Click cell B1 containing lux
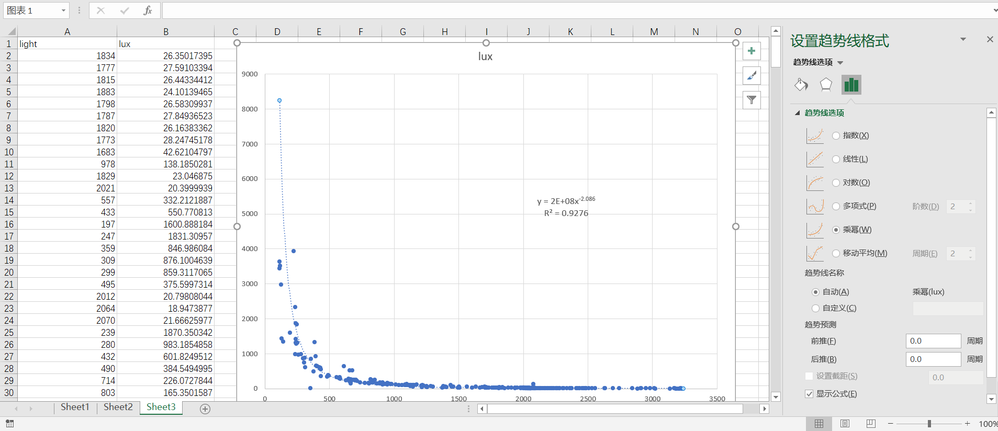998x431 pixels. [165, 44]
